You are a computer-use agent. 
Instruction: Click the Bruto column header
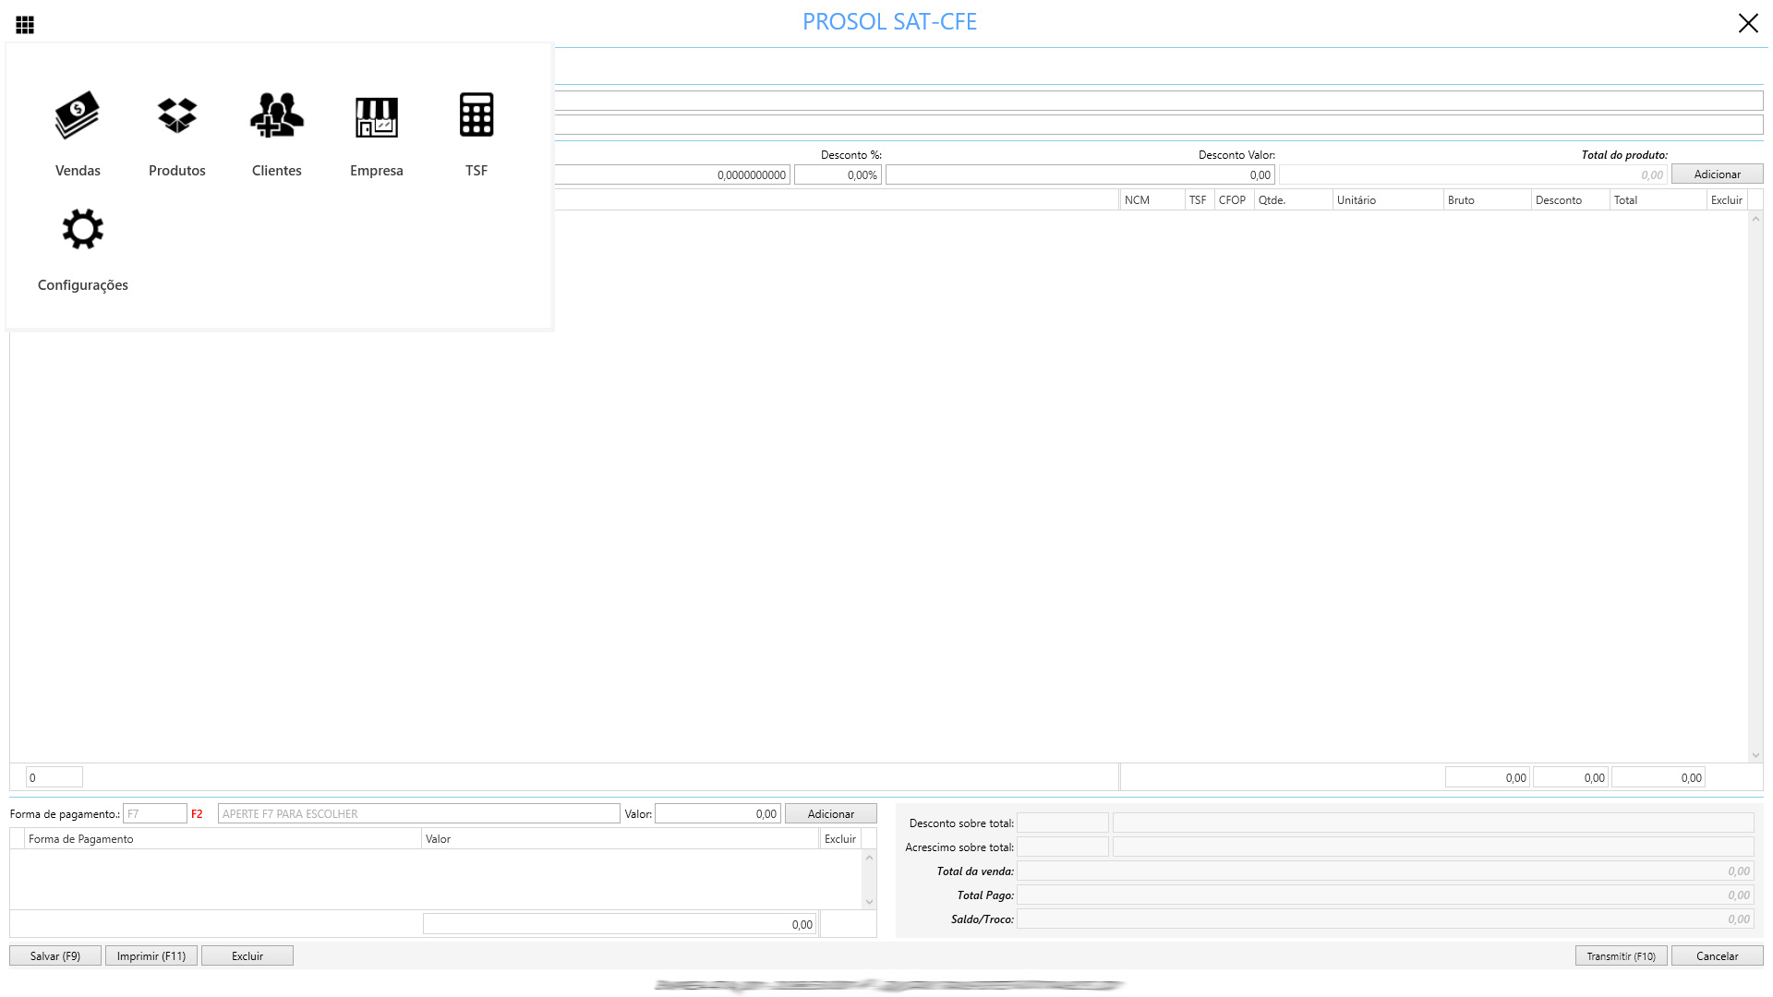pos(1487,200)
